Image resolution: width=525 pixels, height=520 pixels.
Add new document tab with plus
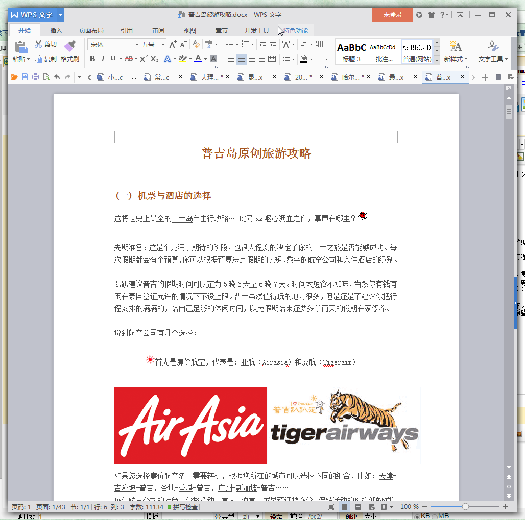pyautogui.click(x=485, y=77)
